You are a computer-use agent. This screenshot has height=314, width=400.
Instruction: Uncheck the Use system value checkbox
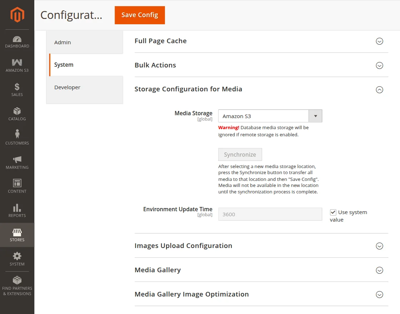333,212
